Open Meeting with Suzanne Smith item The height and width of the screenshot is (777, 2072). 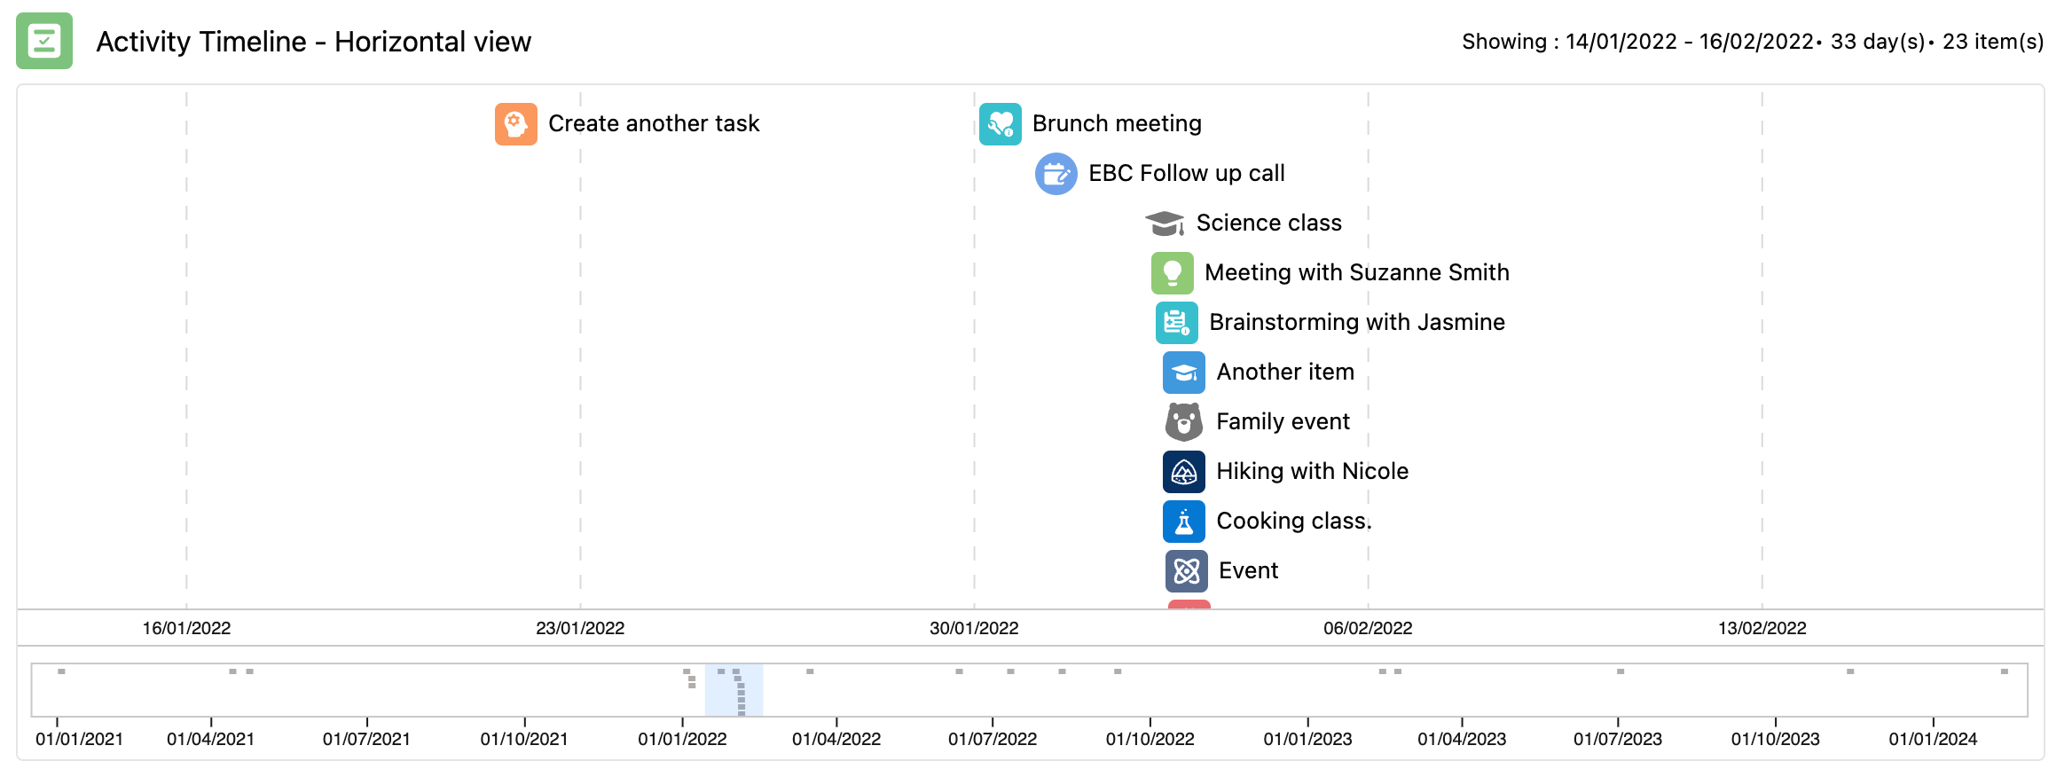tap(1357, 272)
